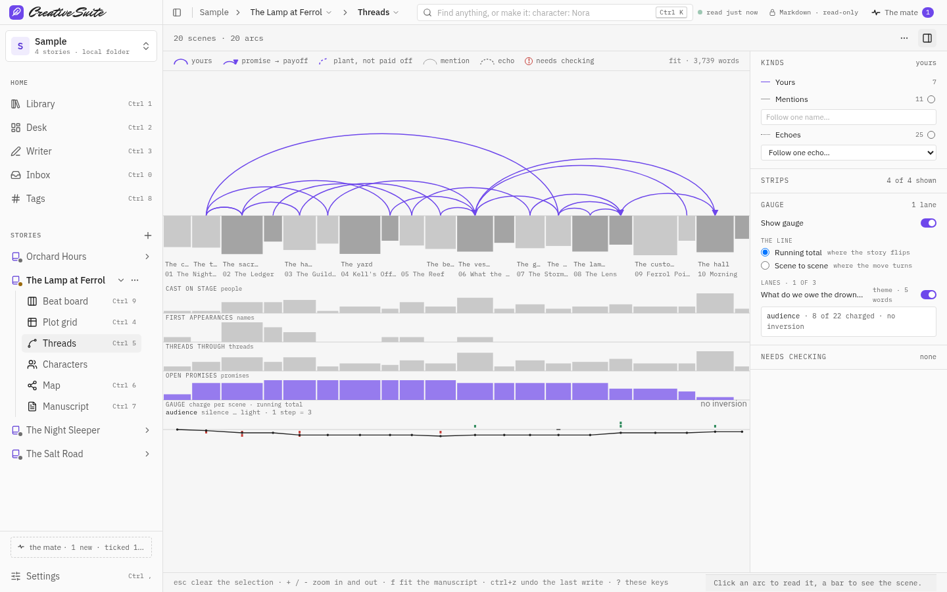947x592 pixels.
Task: Click the open promises bar under '10 Morning'
Action: tap(715, 398)
